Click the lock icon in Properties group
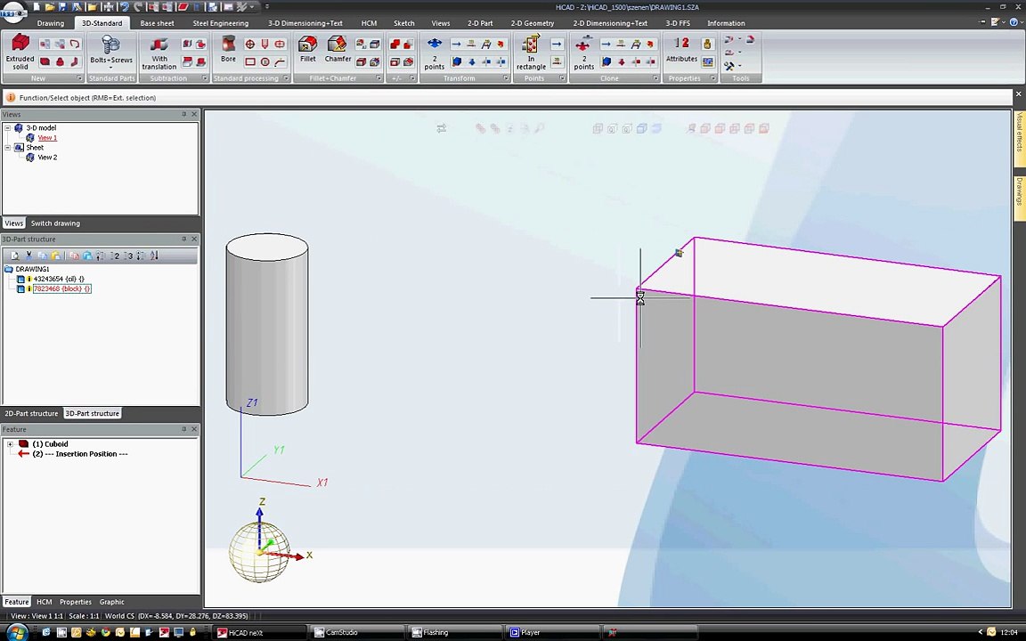Screen dimensions: 1026x641 pos(706,44)
